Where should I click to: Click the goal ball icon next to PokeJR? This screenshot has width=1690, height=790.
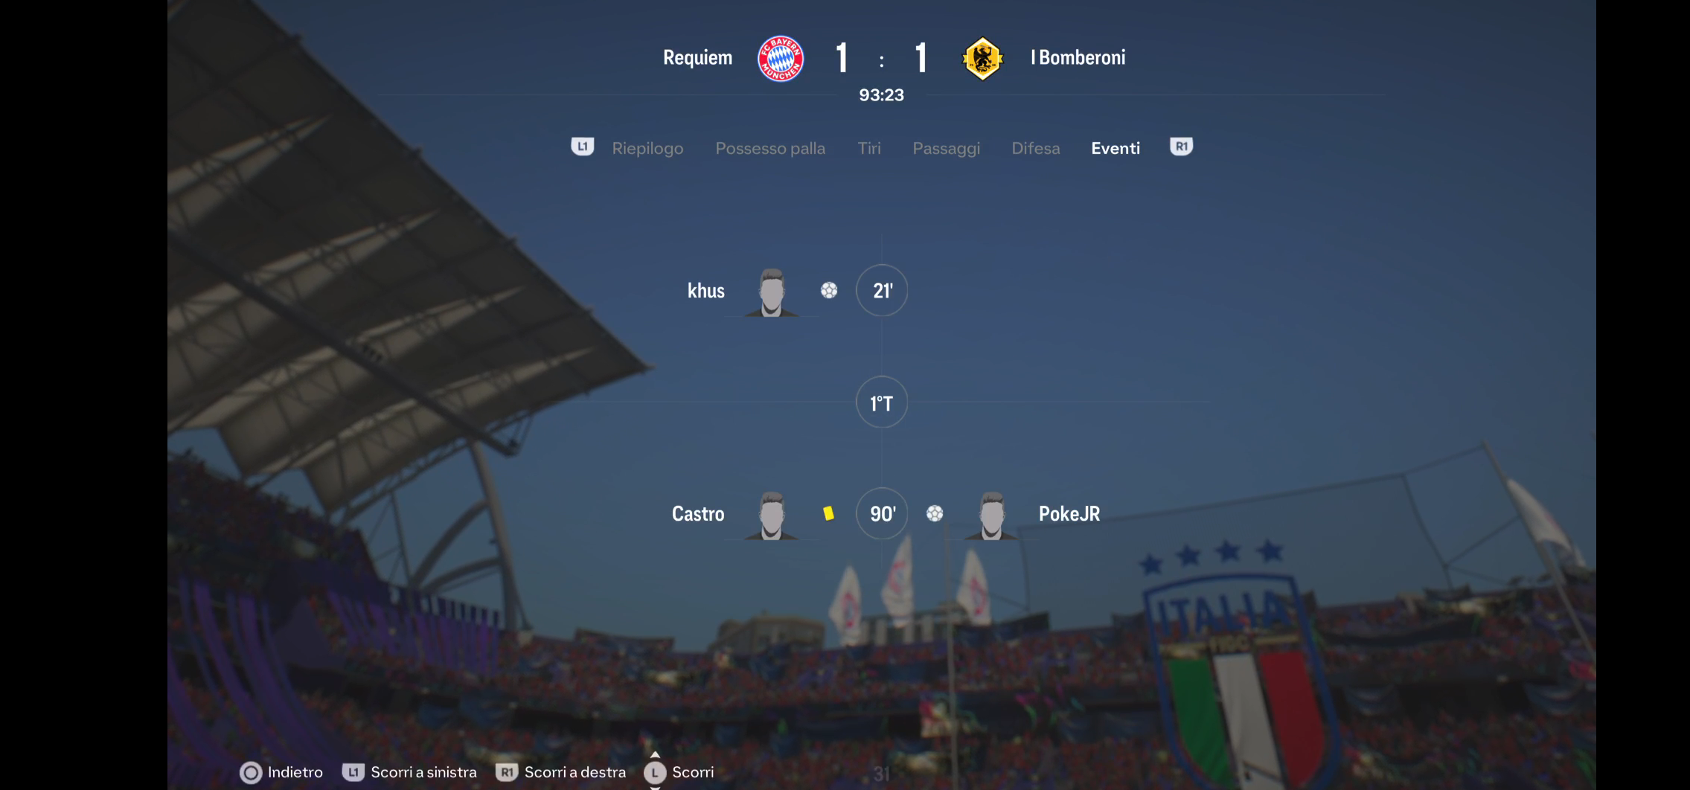coord(935,513)
